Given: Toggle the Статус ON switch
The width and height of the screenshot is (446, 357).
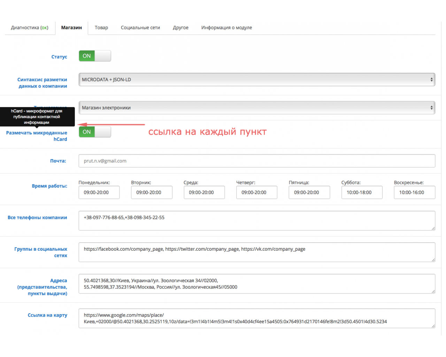Looking at the screenshot, I should tap(95, 56).
